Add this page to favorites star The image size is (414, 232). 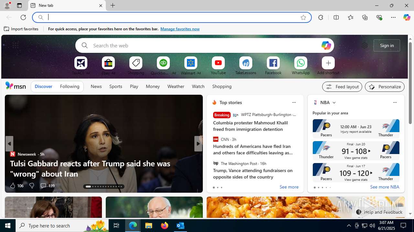point(303,17)
